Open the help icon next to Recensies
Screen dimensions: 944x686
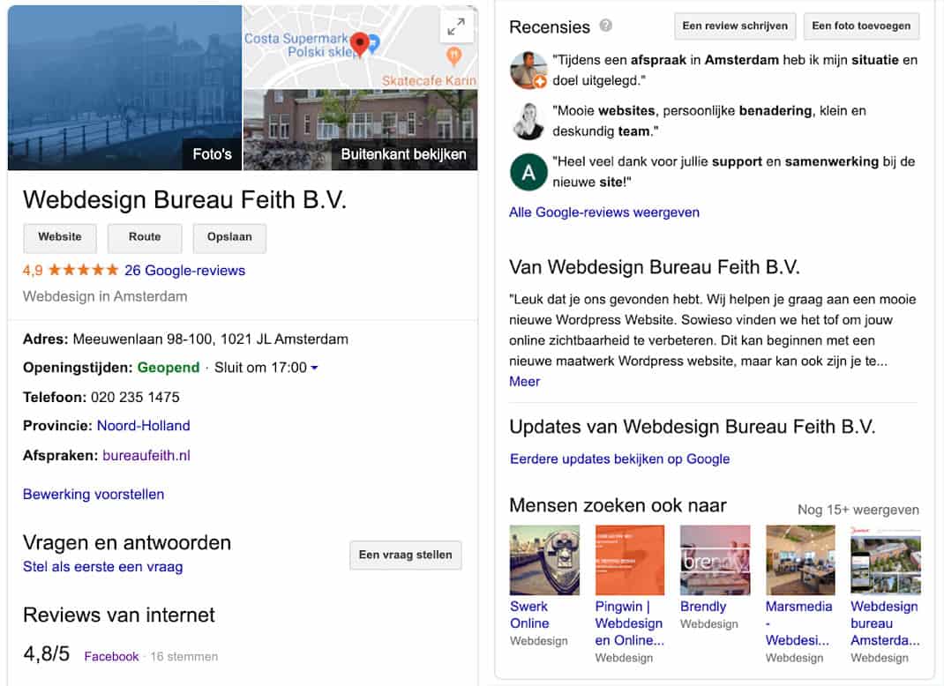point(605,26)
